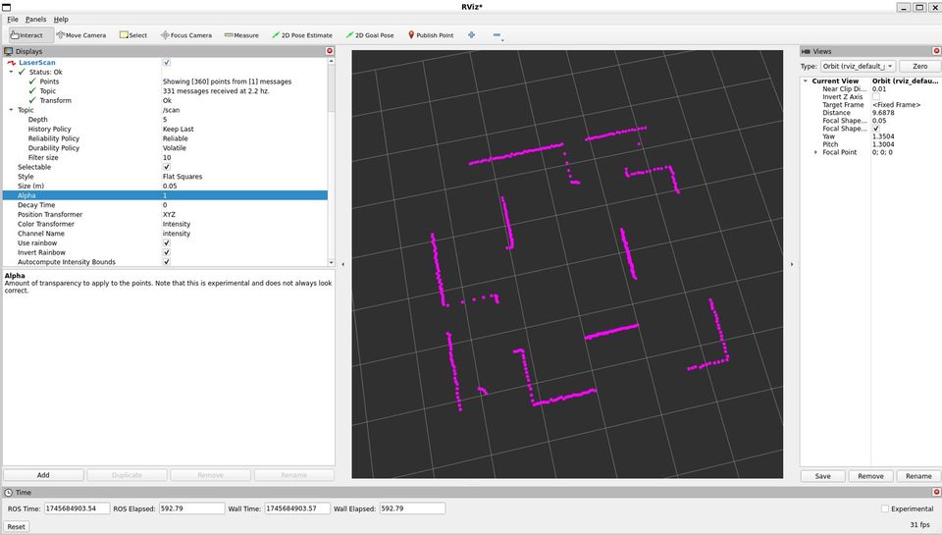
Task: Click the minus icon to remove a tool
Action: [x=497, y=35]
